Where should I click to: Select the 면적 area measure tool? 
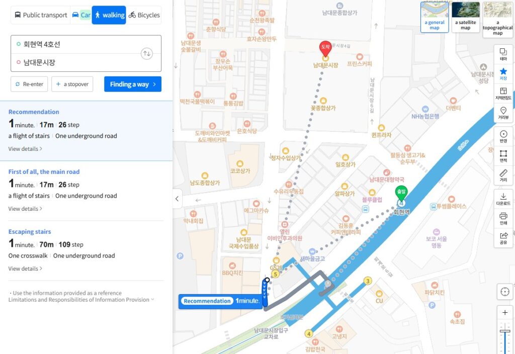503,156
